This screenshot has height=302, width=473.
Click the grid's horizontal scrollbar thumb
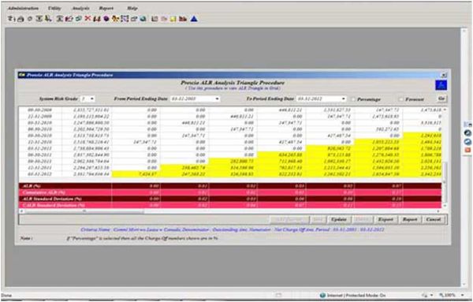(x=84, y=211)
